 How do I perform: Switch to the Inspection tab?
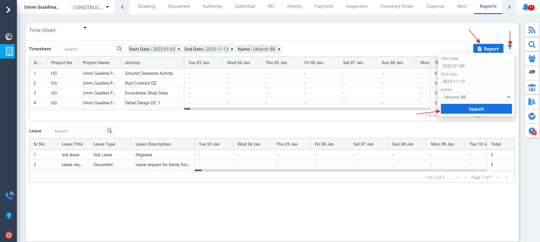pyautogui.click(x=356, y=6)
